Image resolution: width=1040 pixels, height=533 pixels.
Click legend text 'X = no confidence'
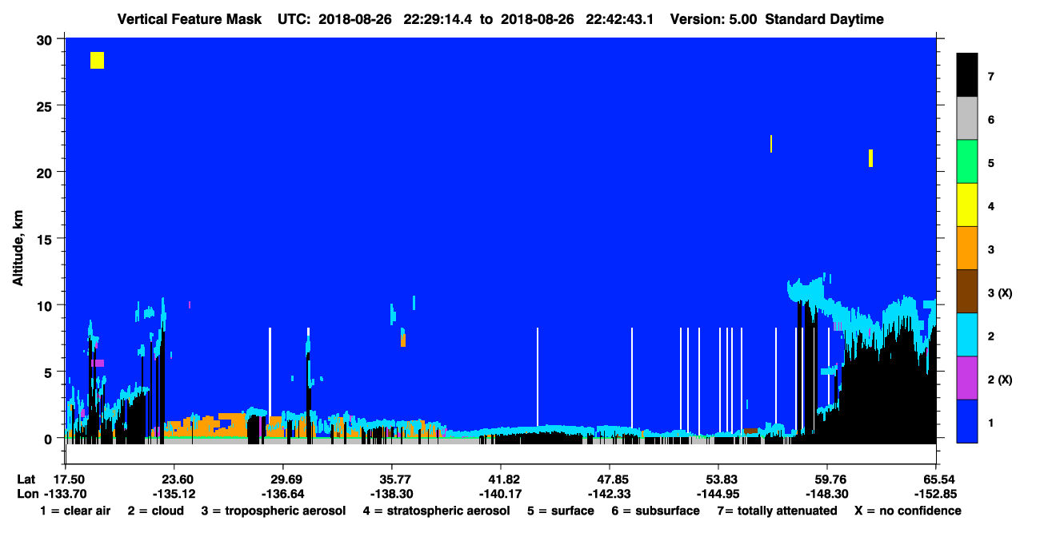(907, 511)
